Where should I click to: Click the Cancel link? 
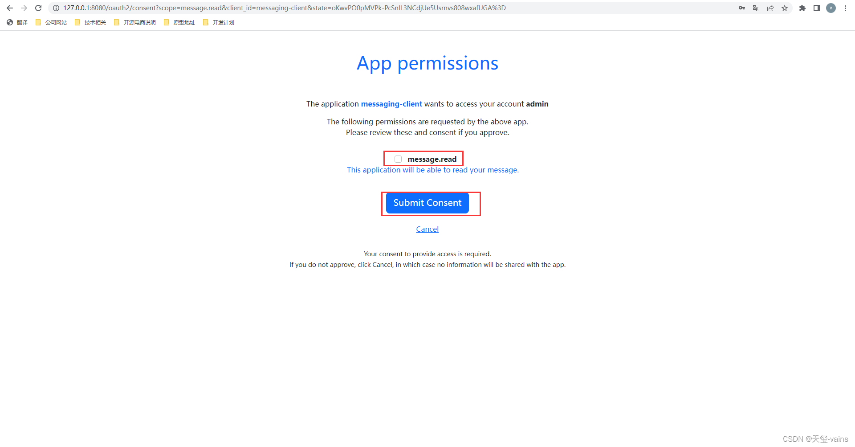tap(427, 229)
